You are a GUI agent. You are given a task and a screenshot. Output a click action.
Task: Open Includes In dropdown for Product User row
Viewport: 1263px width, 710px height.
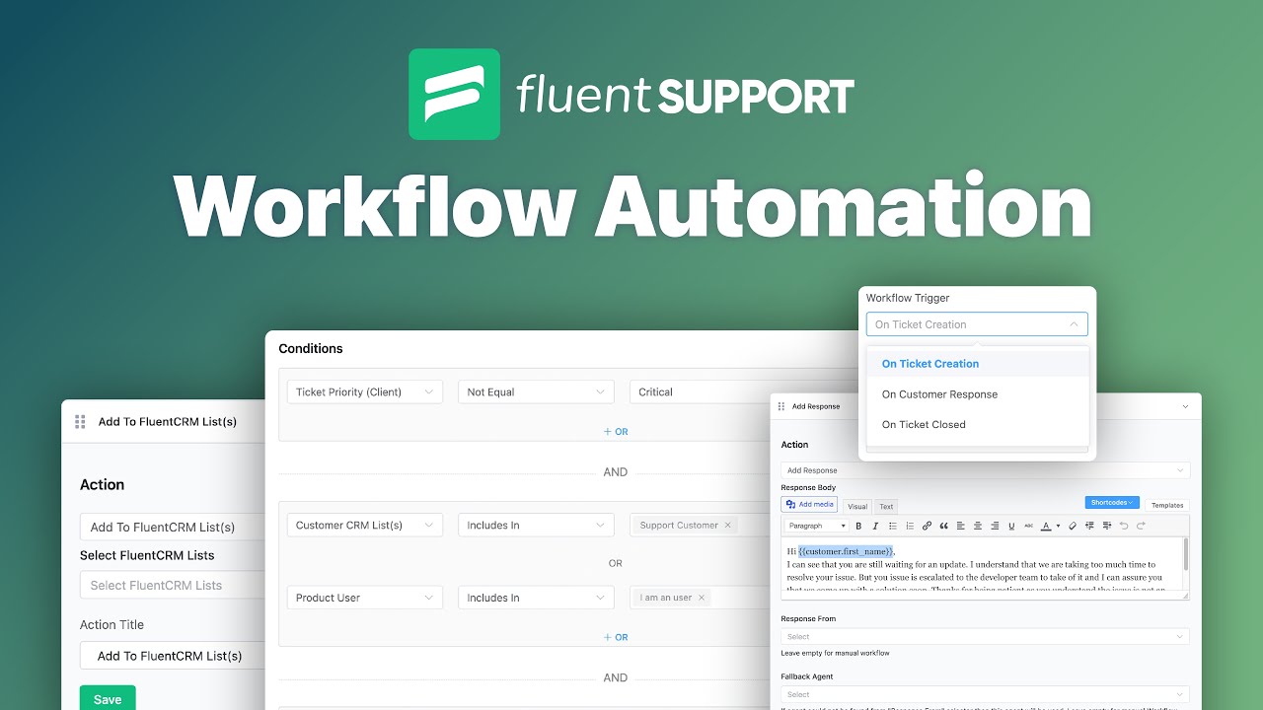[536, 598]
